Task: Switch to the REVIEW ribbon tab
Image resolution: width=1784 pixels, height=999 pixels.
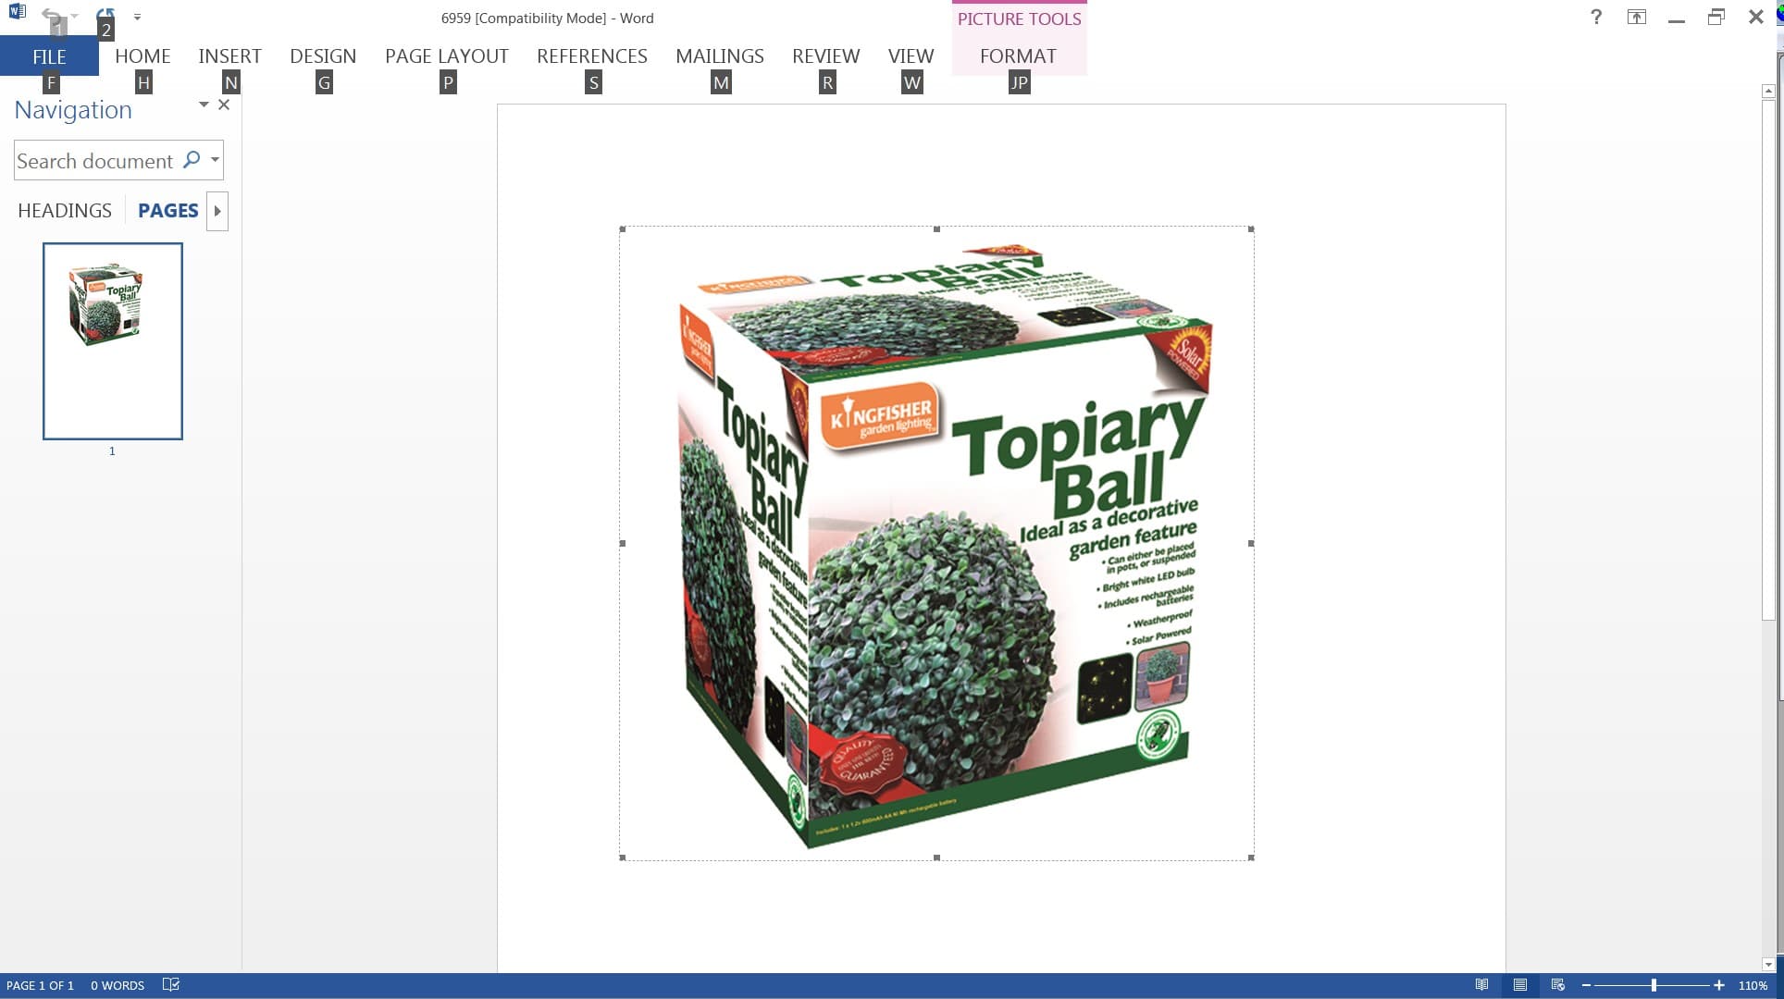Action: (x=826, y=56)
